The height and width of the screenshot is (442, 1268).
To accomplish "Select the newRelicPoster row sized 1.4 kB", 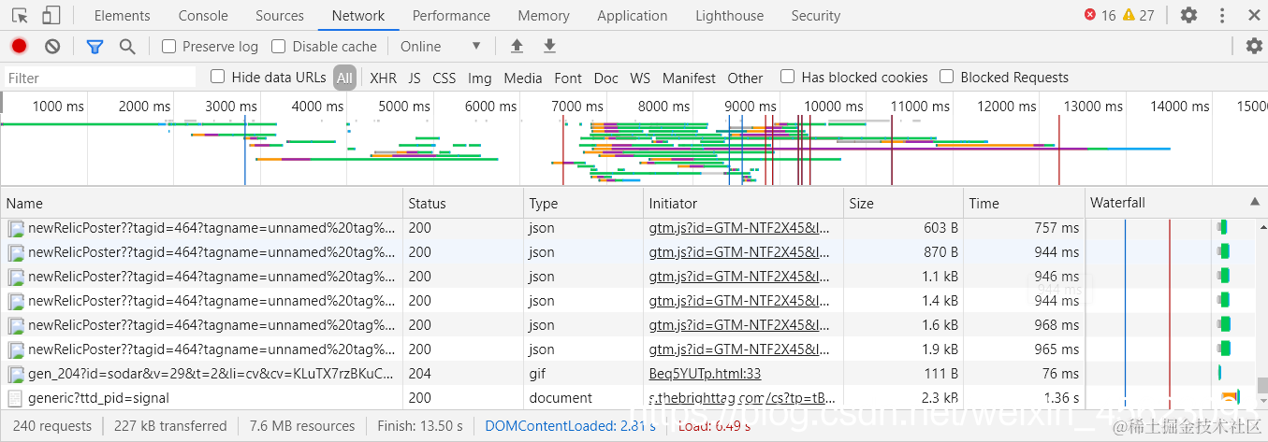I will coord(628,301).
